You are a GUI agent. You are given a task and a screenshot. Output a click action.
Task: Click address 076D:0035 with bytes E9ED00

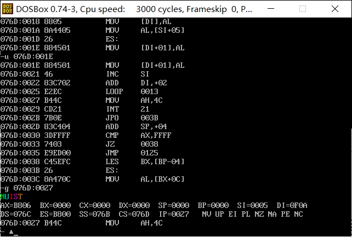pos(35,153)
